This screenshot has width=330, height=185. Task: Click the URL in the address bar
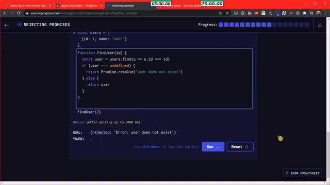[x=84, y=13]
